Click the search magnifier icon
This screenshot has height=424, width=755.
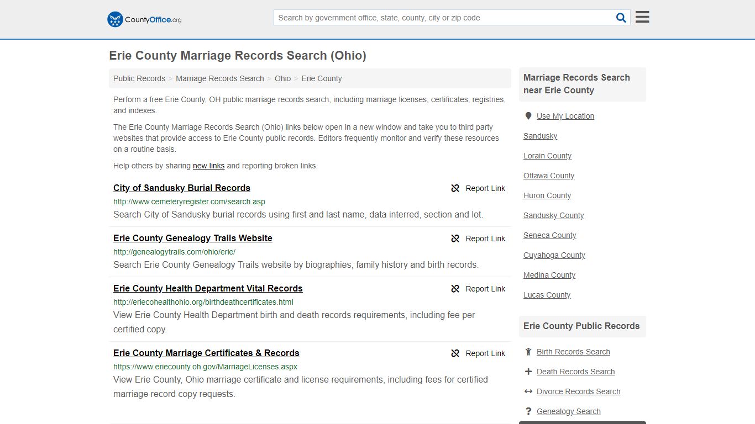(x=621, y=17)
